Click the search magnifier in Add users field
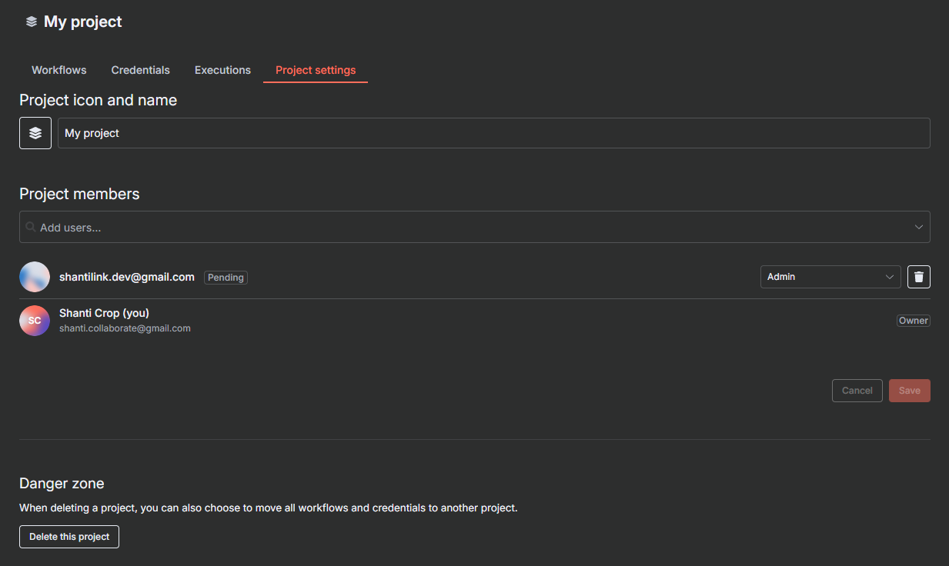 [x=31, y=227]
